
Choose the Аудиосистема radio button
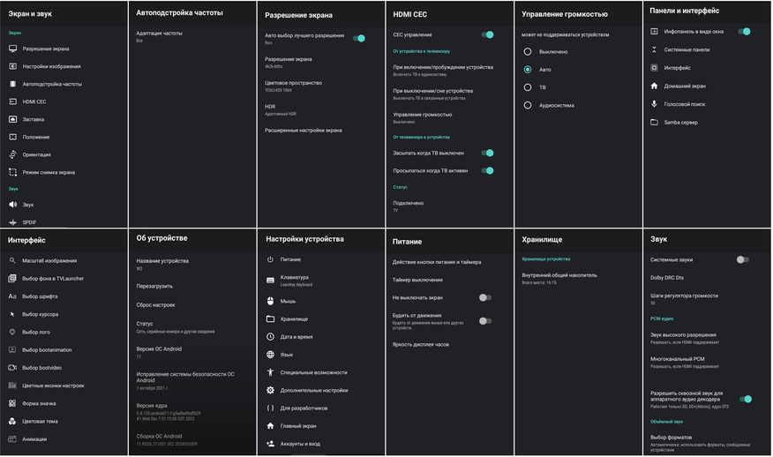click(528, 105)
